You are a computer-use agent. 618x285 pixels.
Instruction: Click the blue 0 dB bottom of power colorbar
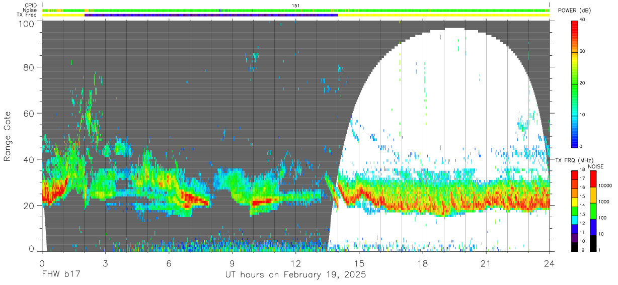pos(574,145)
